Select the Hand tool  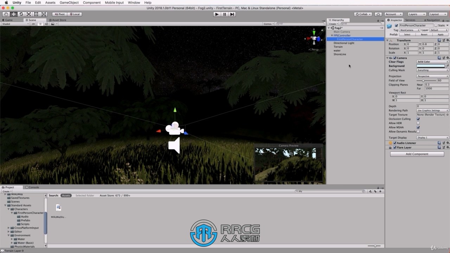(6, 14)
